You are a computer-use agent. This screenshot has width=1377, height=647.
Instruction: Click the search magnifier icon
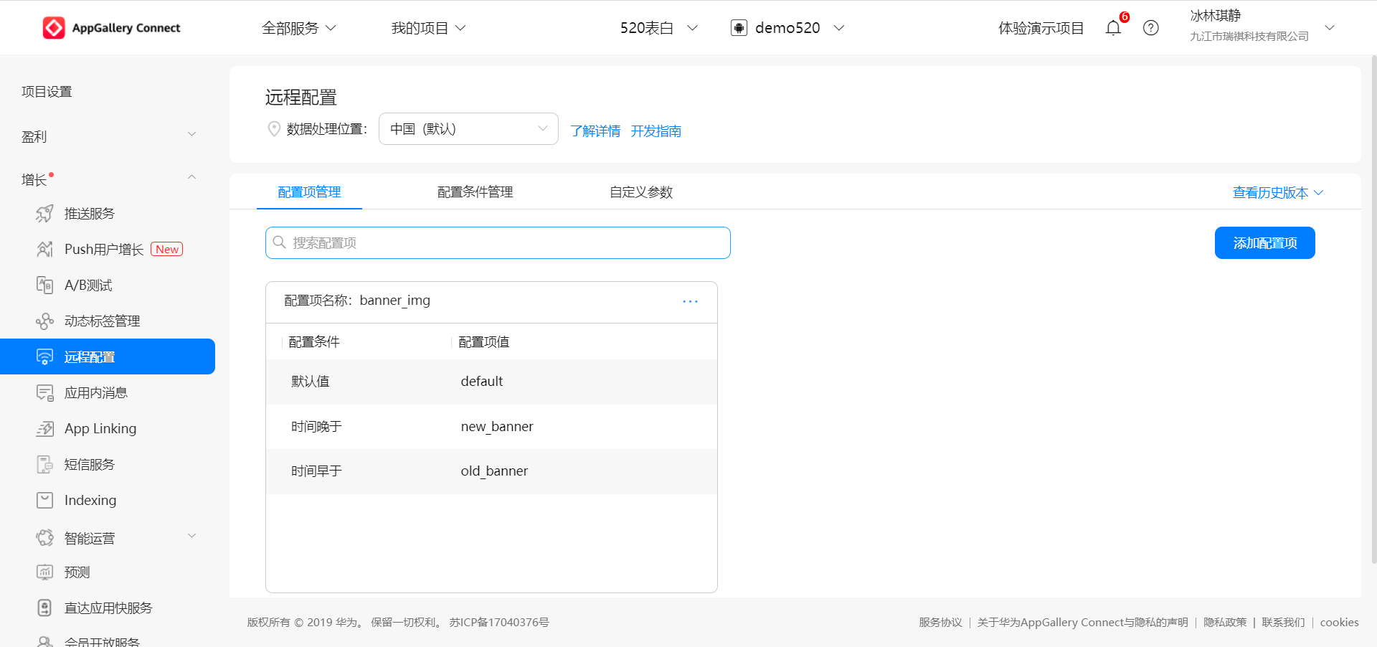pyautogui.click(x=280, y=242)
